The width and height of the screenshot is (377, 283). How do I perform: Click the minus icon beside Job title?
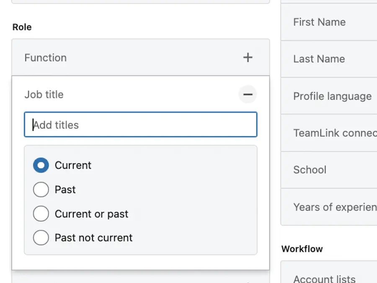[x=248, y=94]
